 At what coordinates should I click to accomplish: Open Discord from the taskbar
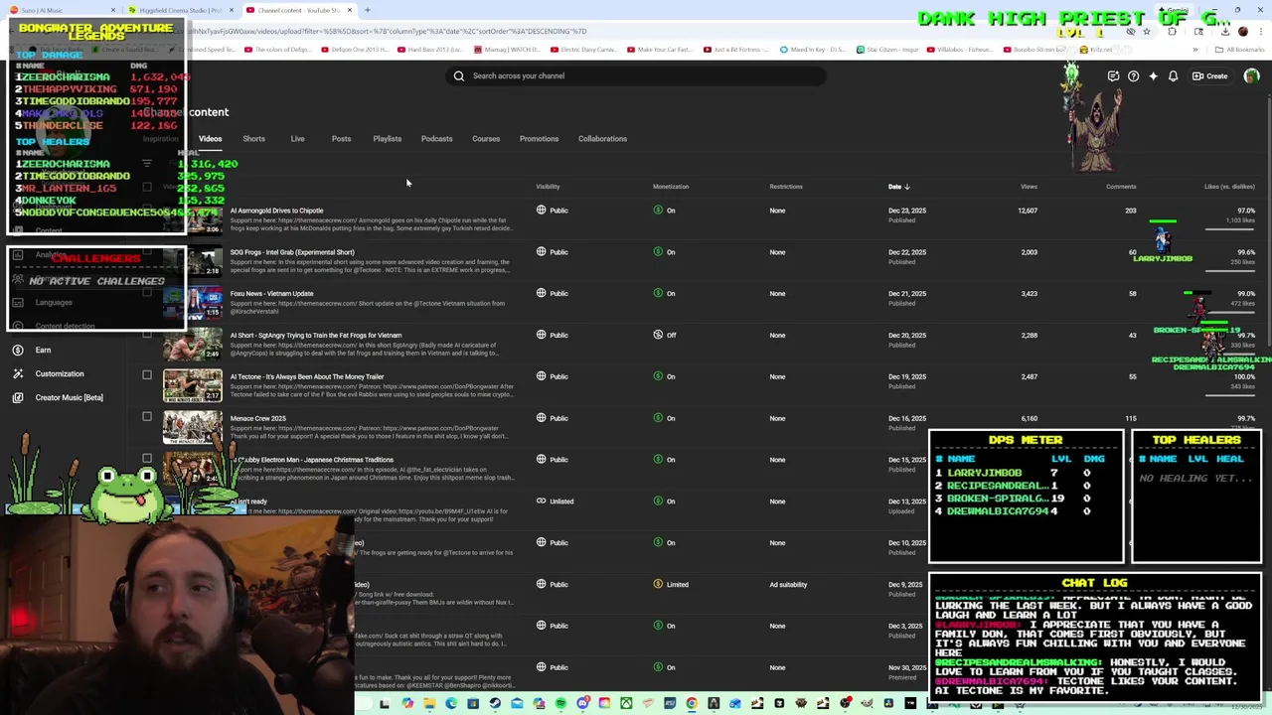(x=583, y=704)
